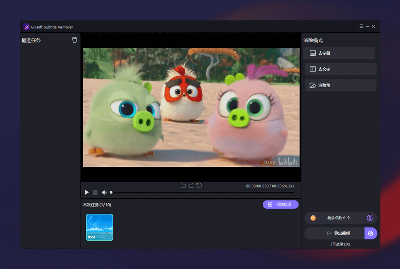Click the playback progress slider handle
This screenshot has width=400, height=269.
point(111,192)
